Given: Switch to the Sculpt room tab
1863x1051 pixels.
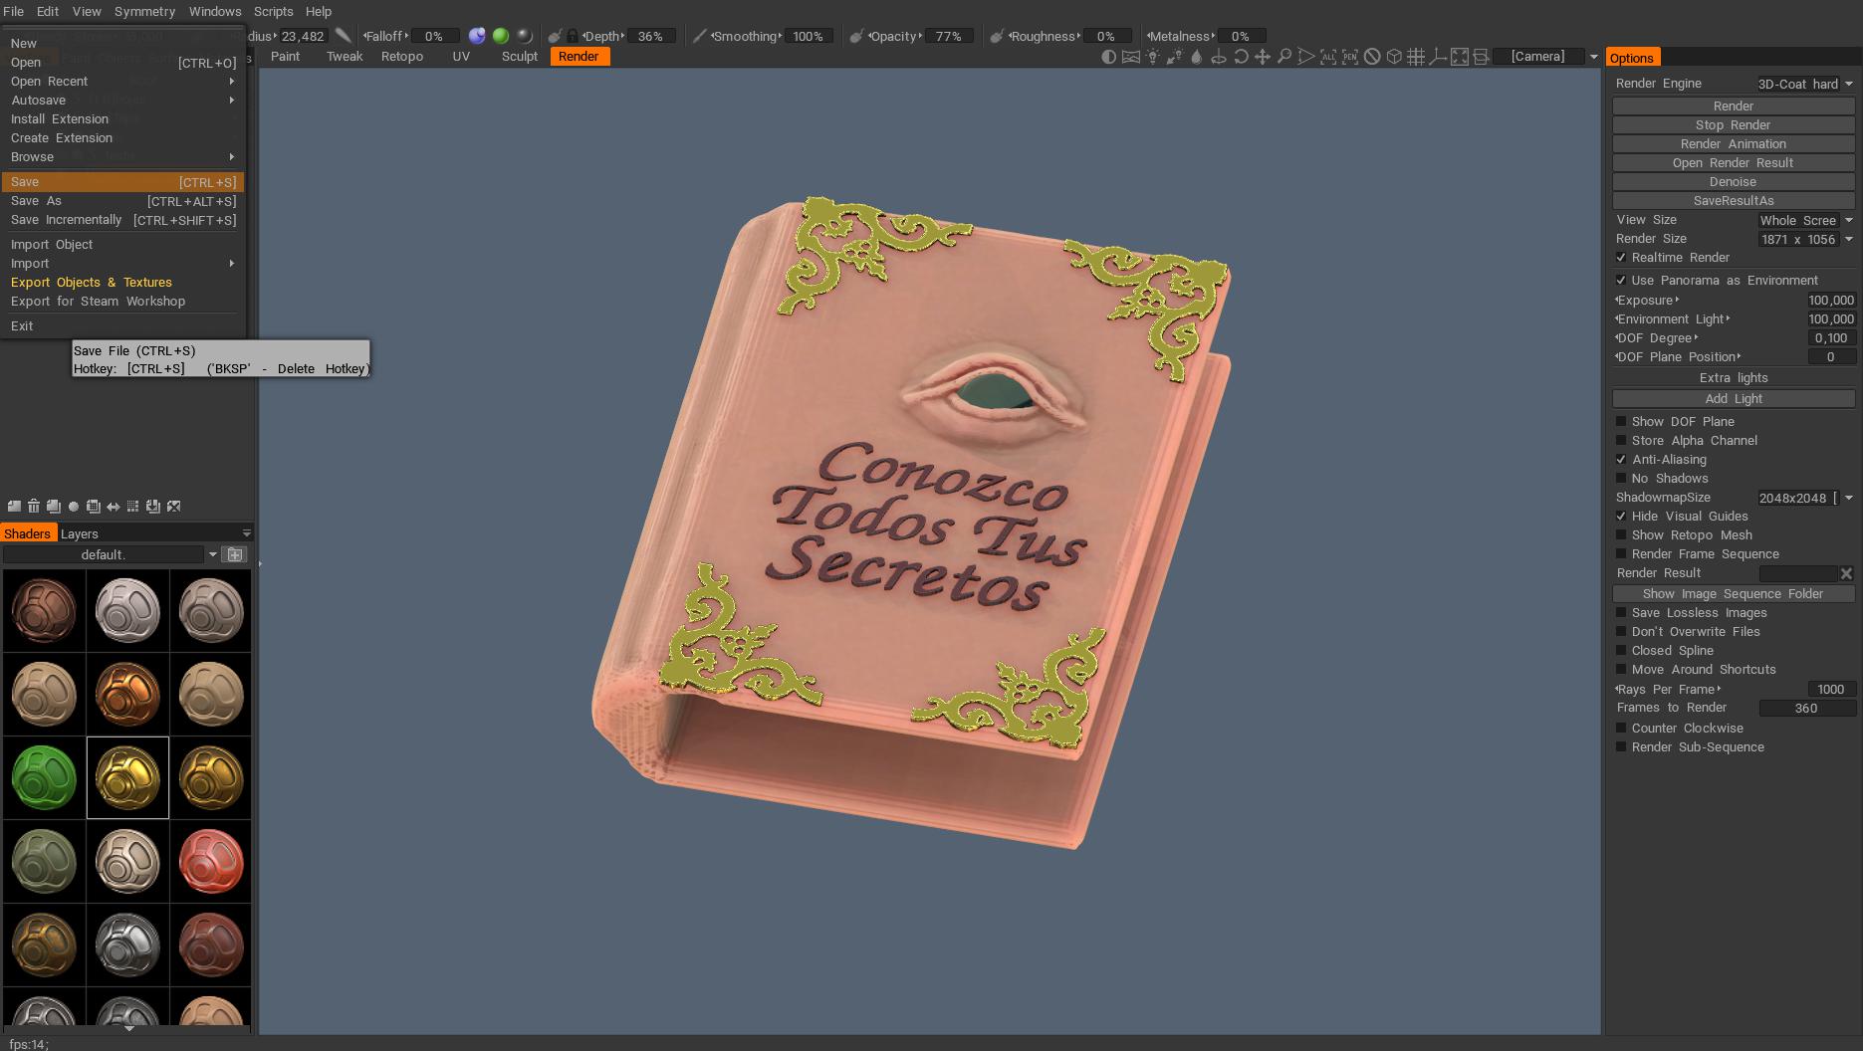Looking at the screenshot, I should (519, 57).
